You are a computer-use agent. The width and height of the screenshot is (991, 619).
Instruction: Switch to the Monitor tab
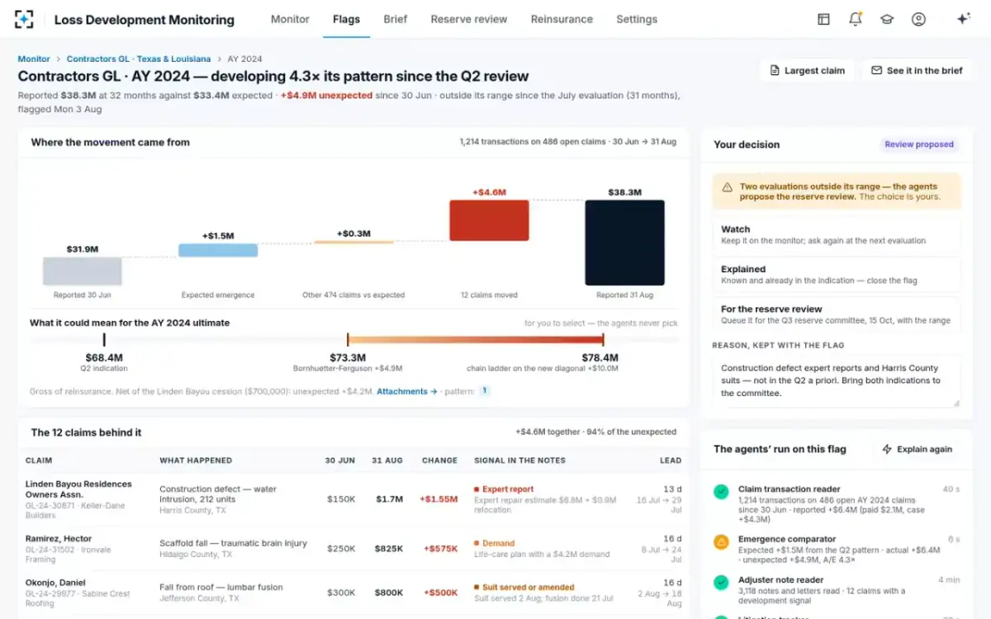(290, 19)
